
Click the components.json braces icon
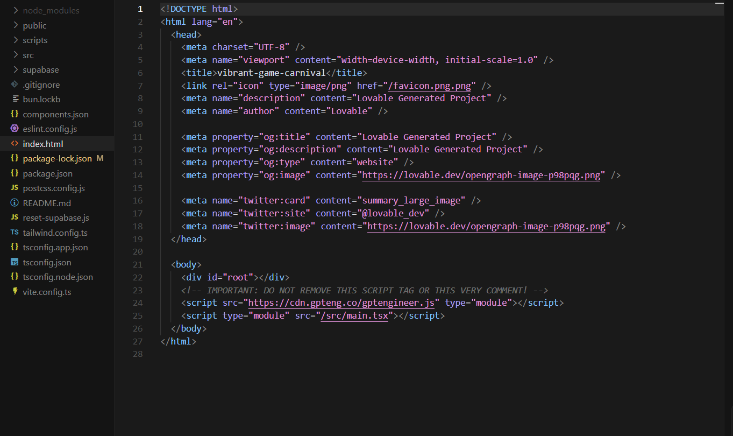15,114
